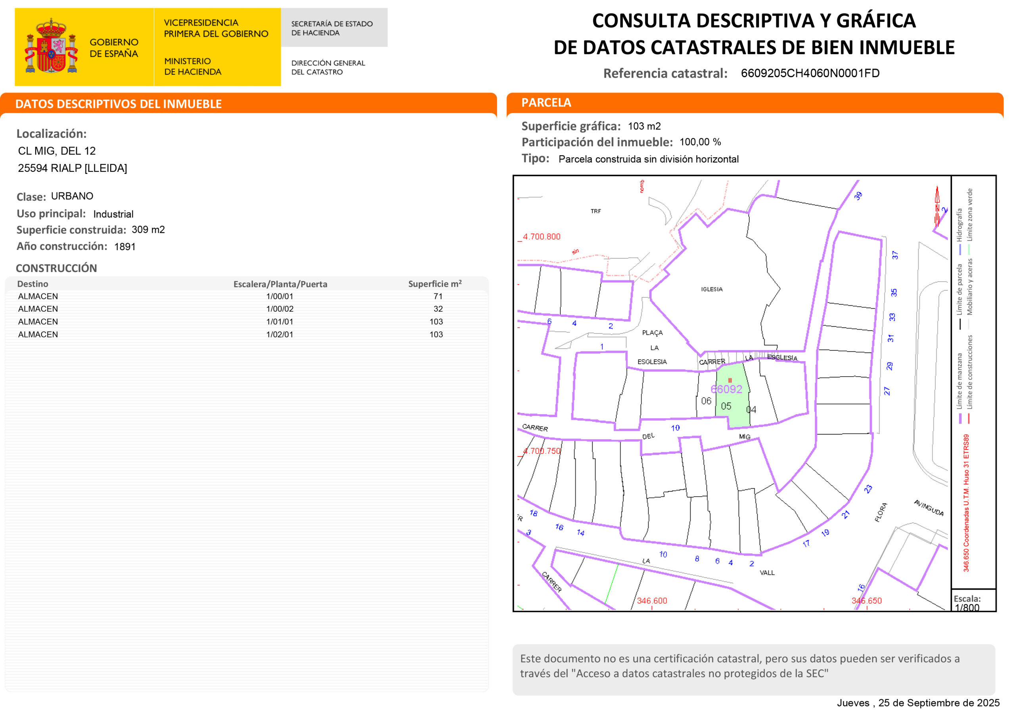This screenshot has height=720, width=1015.
Task: Click the purple Límite de manzana legend swatch
Action: pos(960,418)
